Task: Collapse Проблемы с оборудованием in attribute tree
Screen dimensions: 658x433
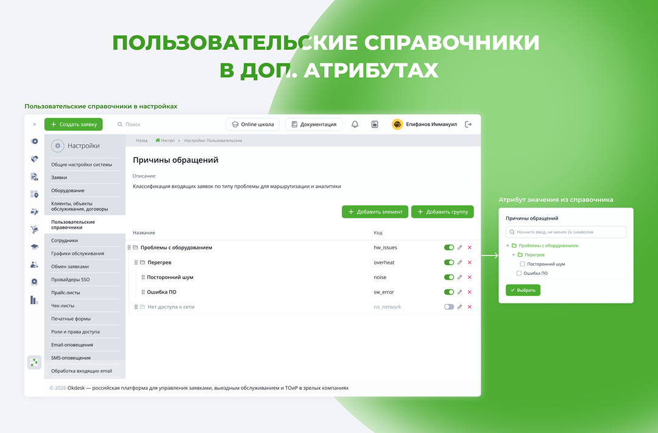Action: coord(508,246)
